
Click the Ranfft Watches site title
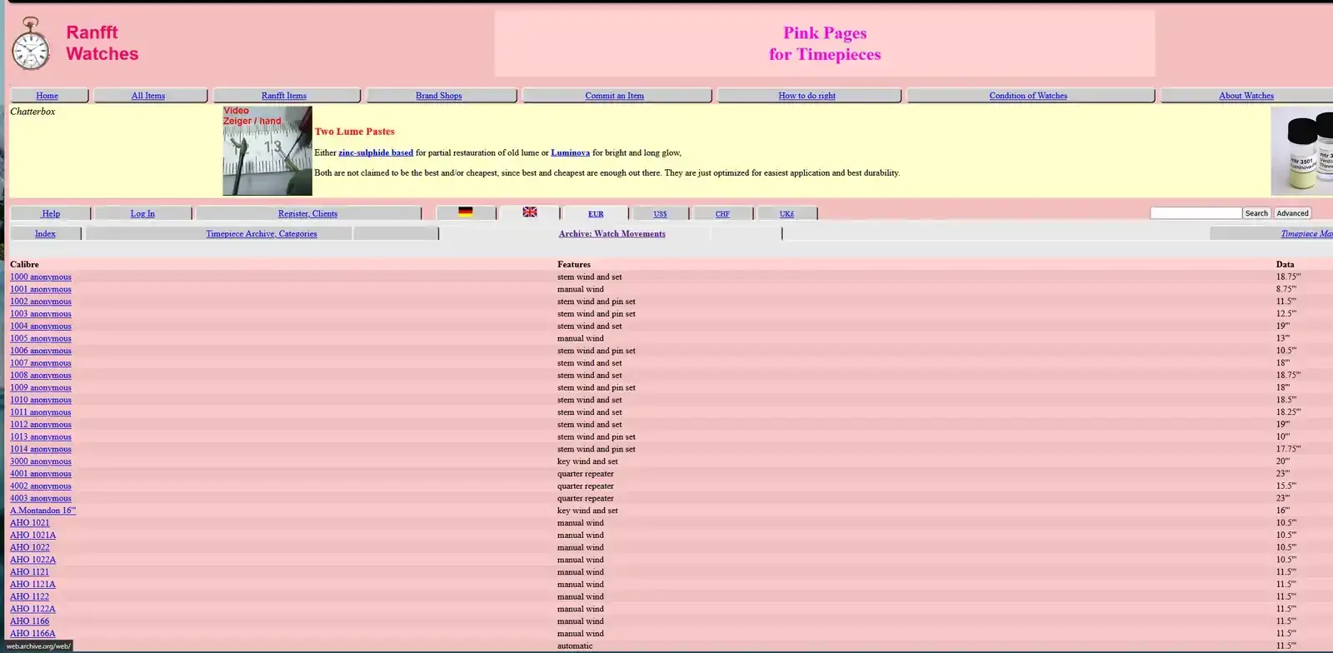pyautogui.click(x=102, y=43)
